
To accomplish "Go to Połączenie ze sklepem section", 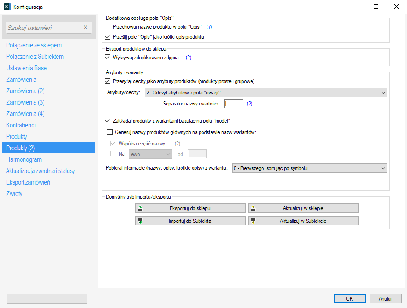I will (34, 45).
